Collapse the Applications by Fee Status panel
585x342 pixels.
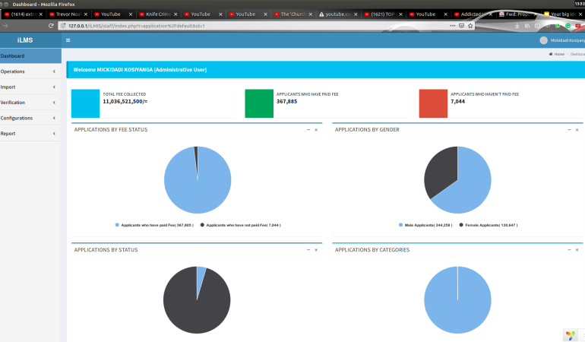(308, 130)
